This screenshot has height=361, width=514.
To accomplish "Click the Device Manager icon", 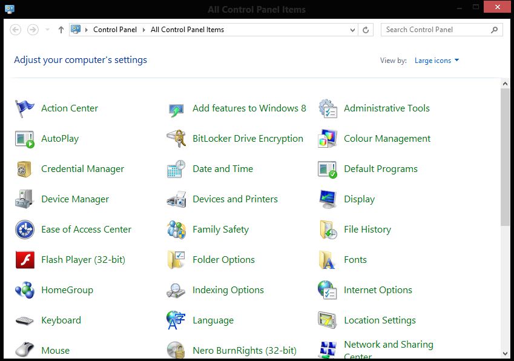I will coord(24,199).
